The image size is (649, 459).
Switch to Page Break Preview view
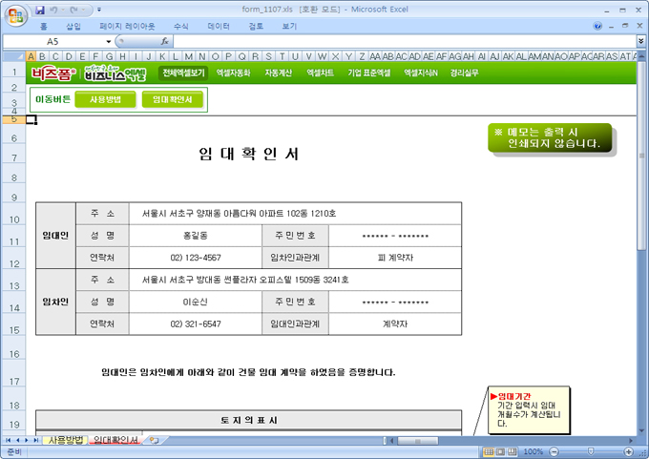pyautogui.click(x=513, y=451)
